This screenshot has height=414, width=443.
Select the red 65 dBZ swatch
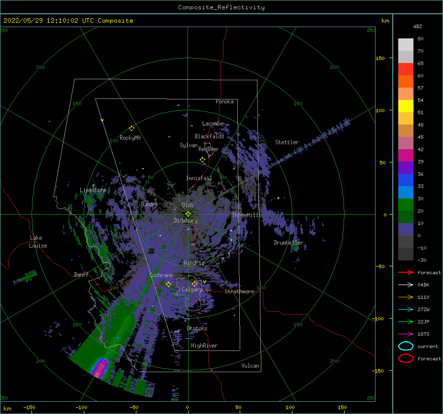(x=406, y=69)
